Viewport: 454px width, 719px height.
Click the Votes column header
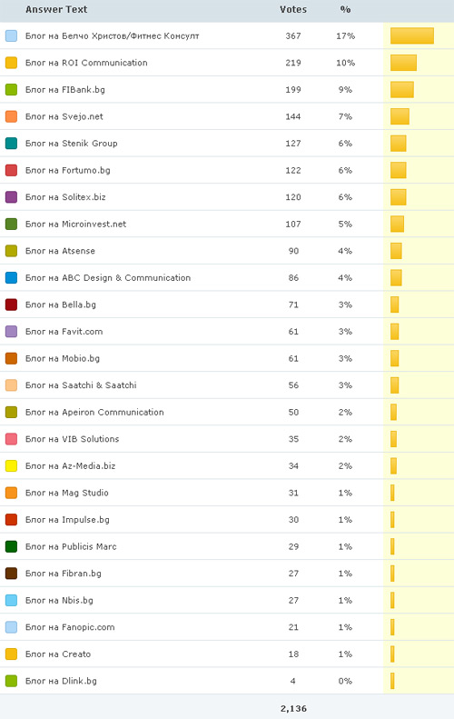[x=293, y=9]
